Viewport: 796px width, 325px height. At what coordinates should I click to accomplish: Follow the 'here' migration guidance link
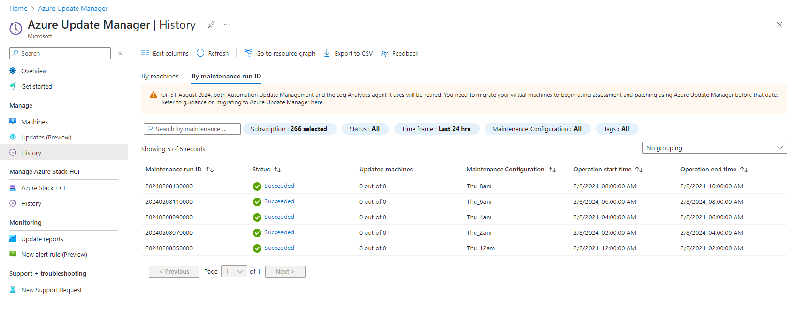click(317, 102)
